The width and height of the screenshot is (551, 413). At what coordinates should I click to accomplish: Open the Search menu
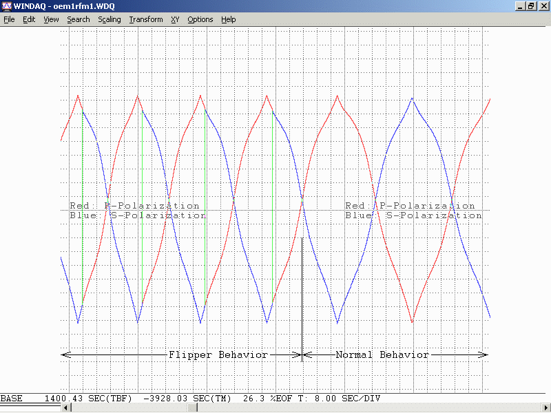coord(78,19)
